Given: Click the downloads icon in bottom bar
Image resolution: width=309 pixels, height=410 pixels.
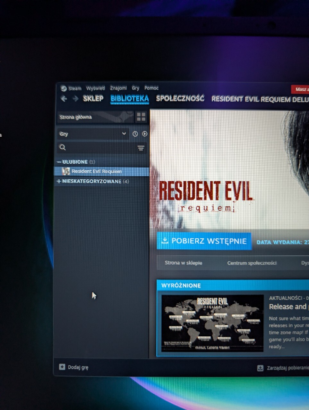Looking at the screenshot, I should (x=260, y=368).
